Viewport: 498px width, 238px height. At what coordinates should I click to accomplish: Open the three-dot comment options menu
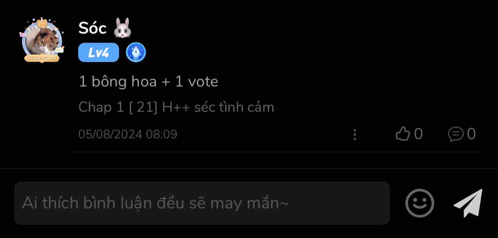(x=355, y=134)
